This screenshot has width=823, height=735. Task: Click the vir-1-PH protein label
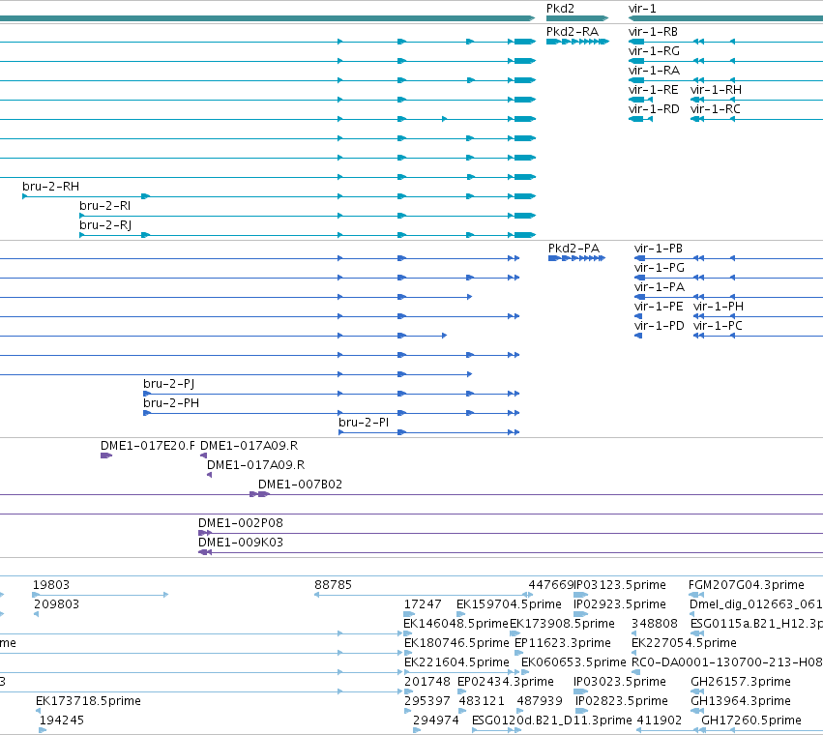pos(719,307)
